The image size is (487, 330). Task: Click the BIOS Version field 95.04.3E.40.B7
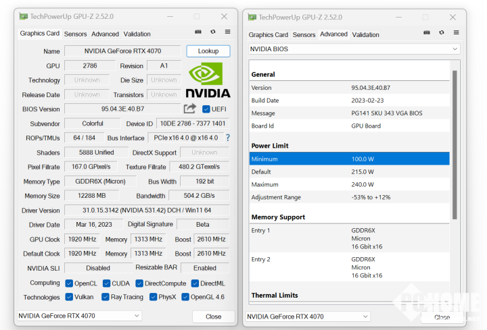tap(122, 109)
